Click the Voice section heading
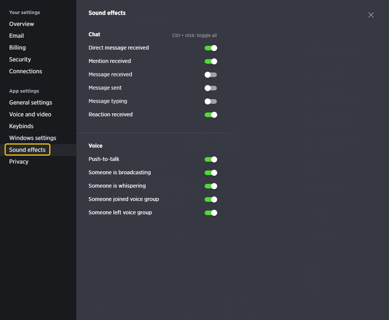This screenshot has width=389, height=320. coord(95,146)
